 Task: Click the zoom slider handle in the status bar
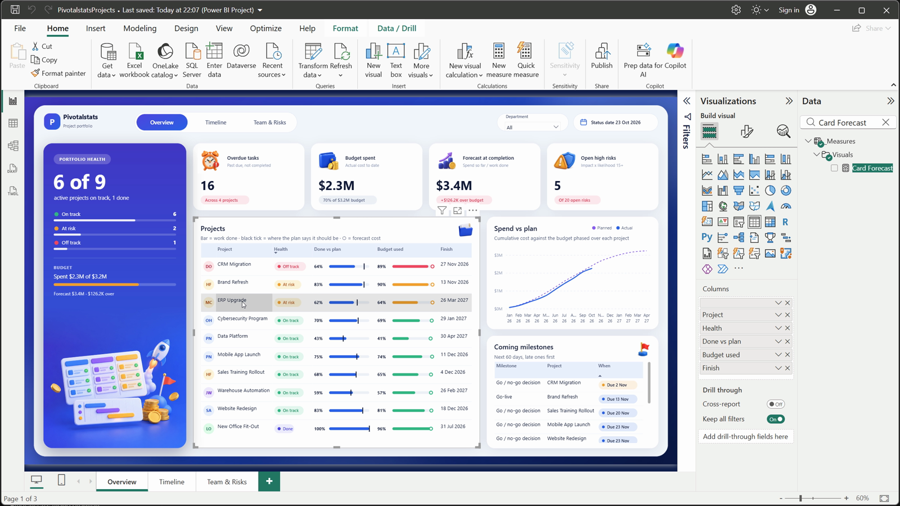[800, 498]
